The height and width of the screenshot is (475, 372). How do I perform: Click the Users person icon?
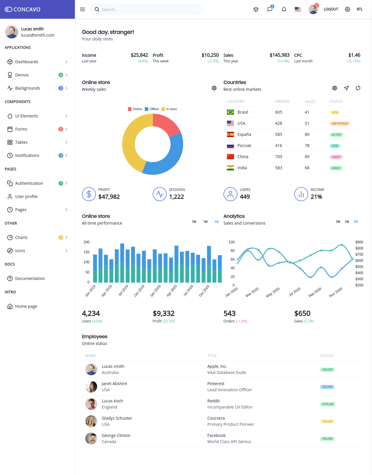[230, 194]
